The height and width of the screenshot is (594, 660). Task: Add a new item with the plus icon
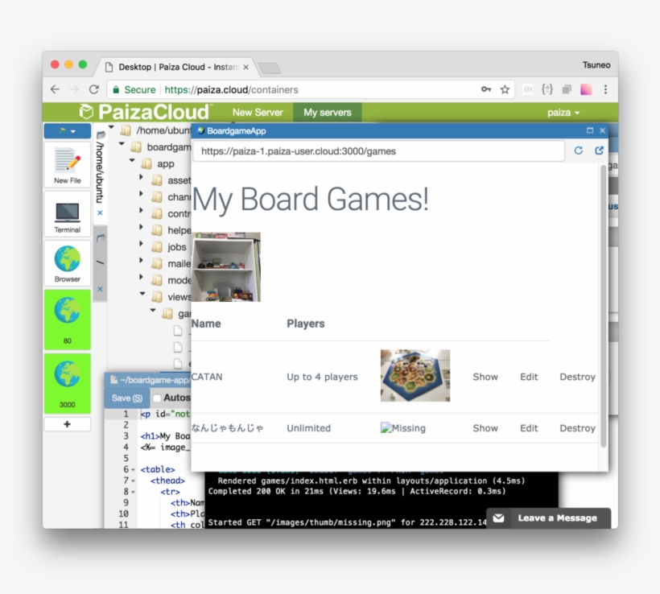[x=67, y=424]
